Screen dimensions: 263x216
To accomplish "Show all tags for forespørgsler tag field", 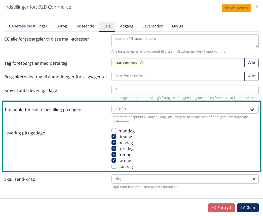I will [251, 62].
